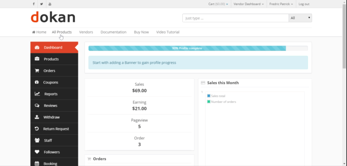Click the Orders cart icon in sidebar
The image size is (347, 166).
(37, 71)
